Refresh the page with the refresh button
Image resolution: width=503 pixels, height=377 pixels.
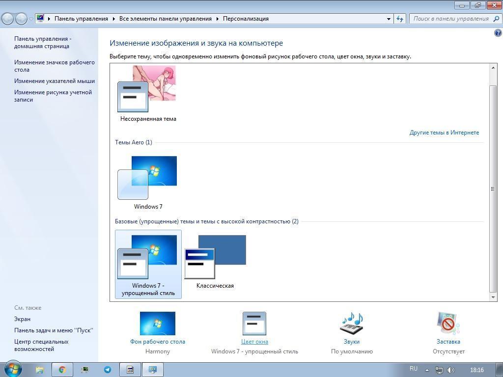400,19
